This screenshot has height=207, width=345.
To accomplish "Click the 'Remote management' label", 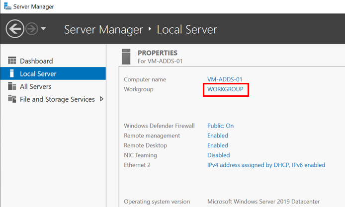I will tap(152, 136).
